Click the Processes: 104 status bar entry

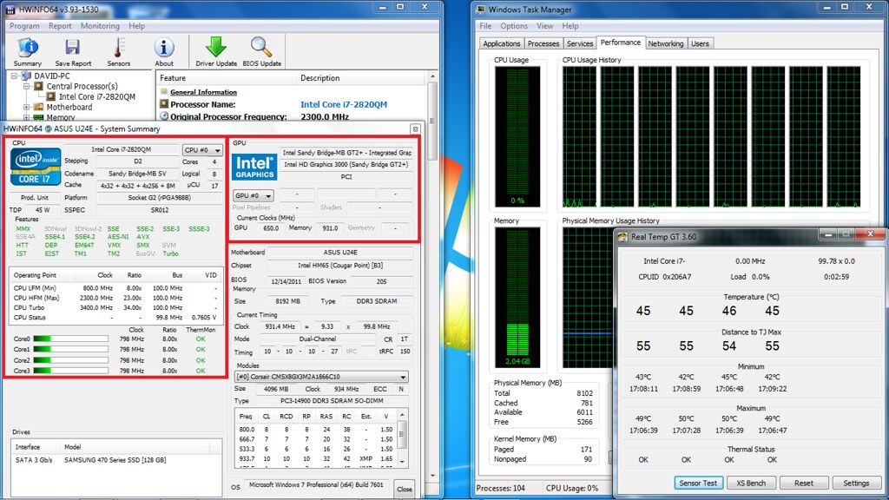501,488
